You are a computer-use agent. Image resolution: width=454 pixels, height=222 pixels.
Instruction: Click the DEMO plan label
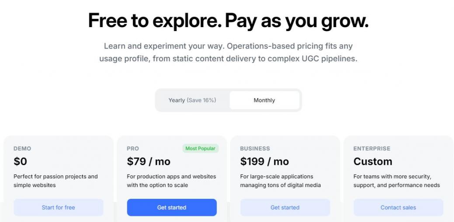click(x=22, y=149)
